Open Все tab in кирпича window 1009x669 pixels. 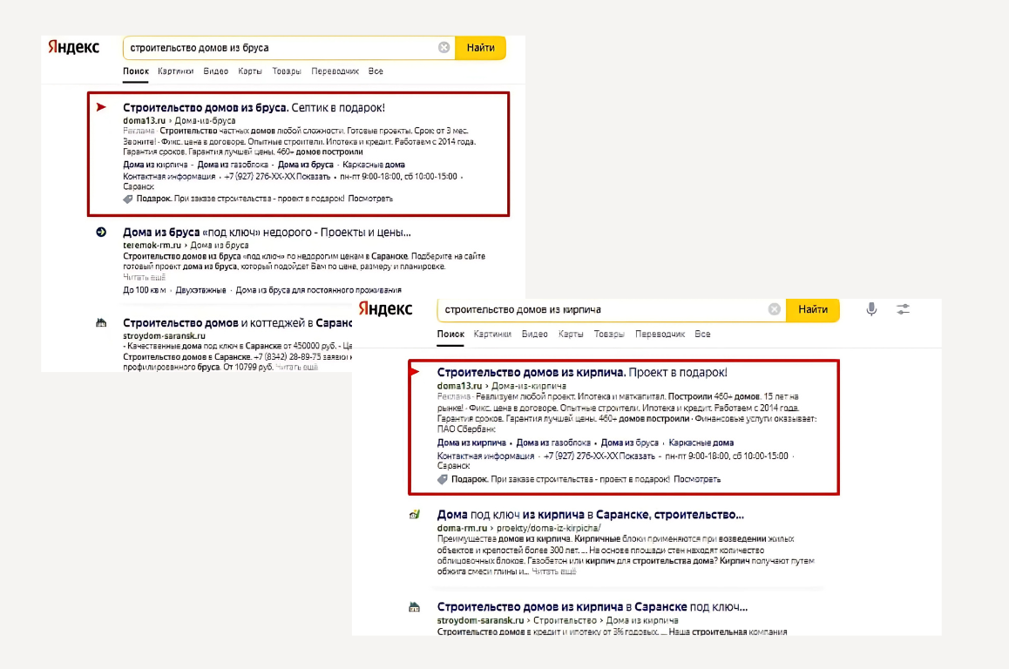tap(702, 334)
